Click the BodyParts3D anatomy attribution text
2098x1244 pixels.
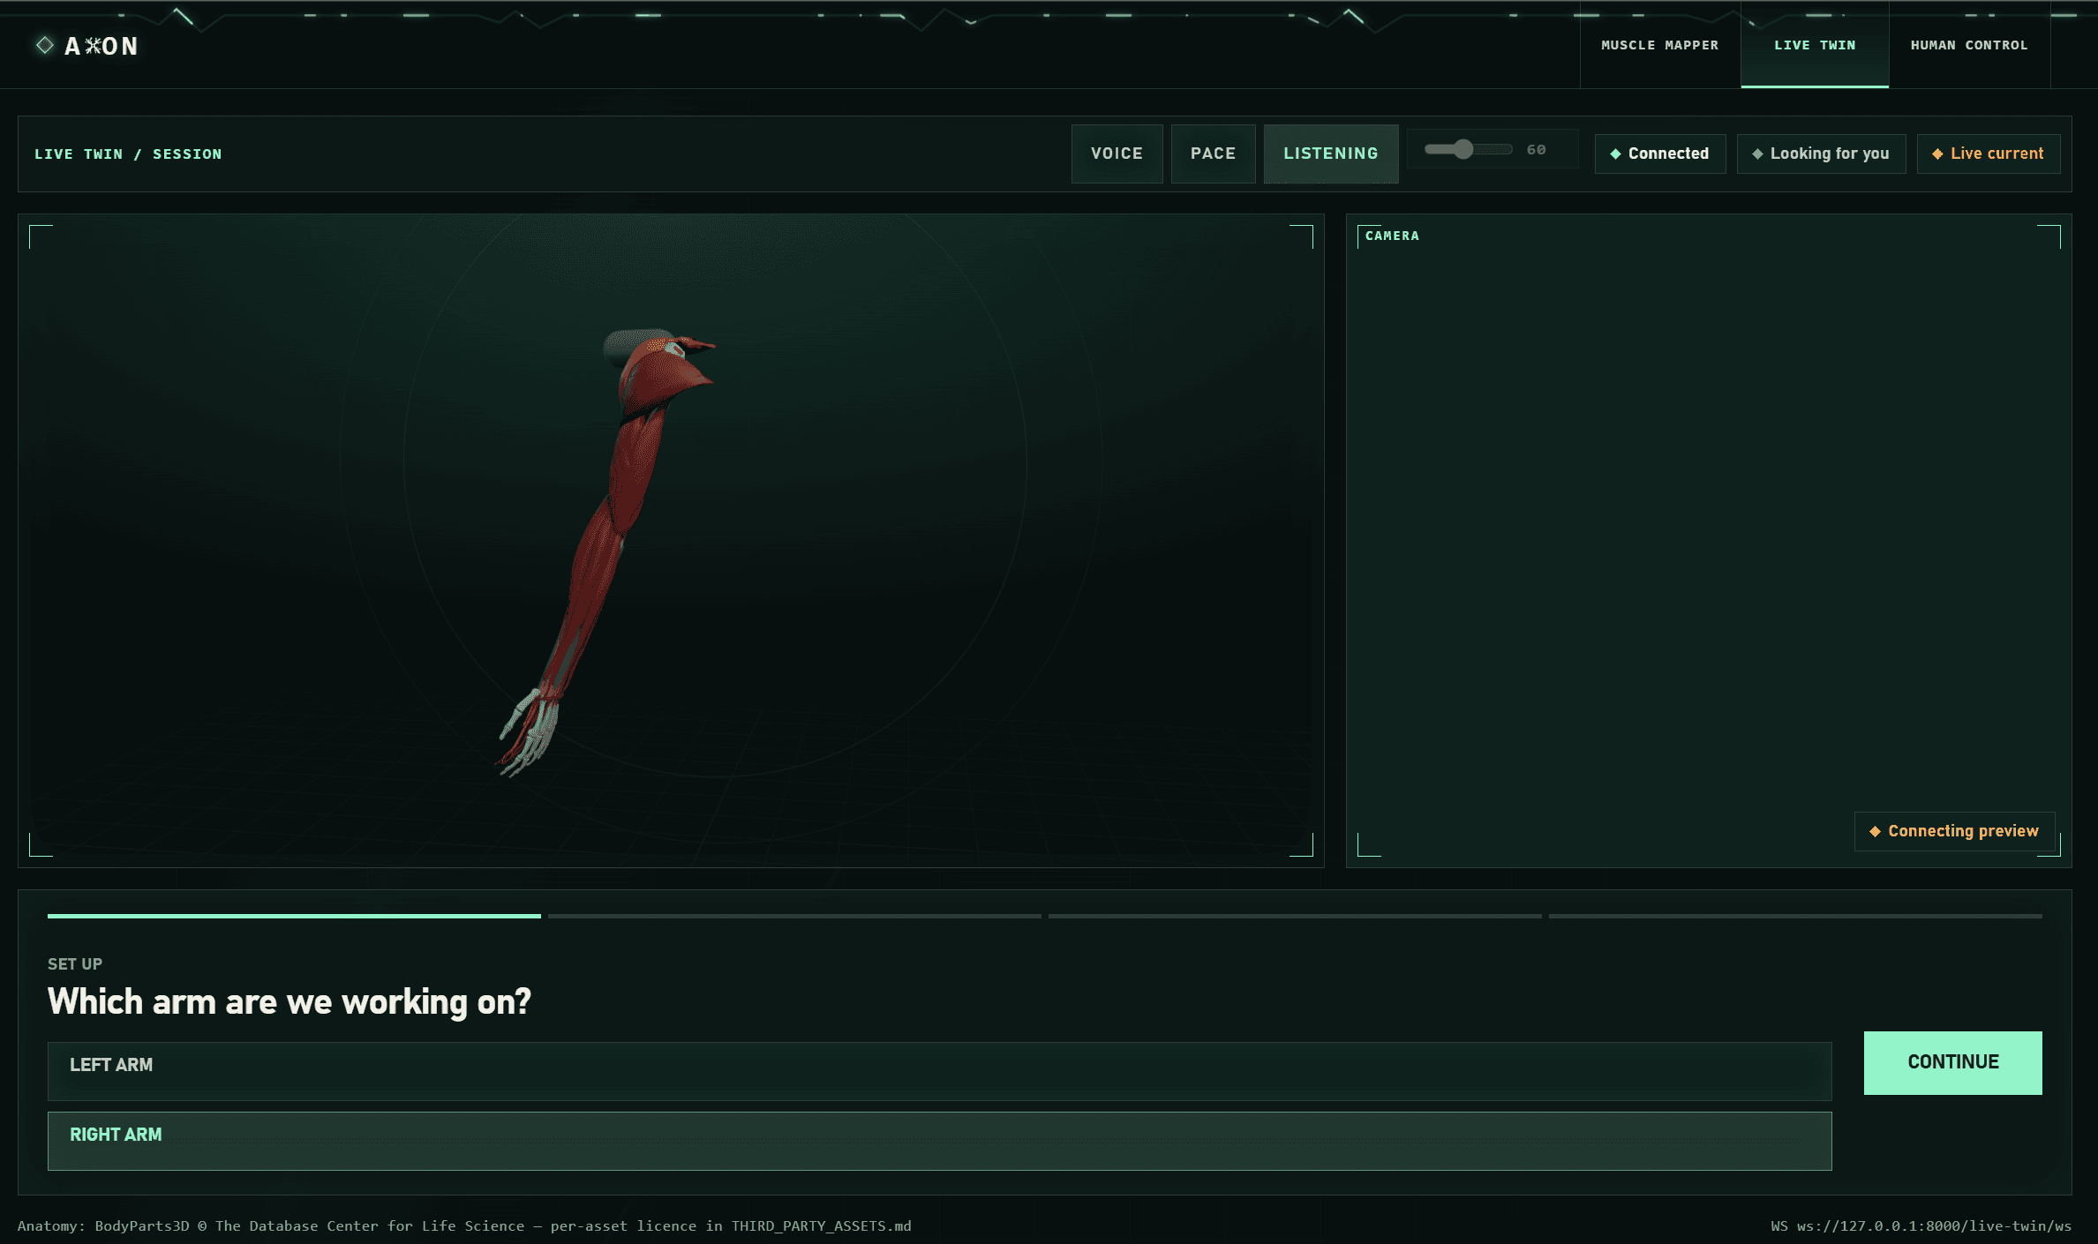[464, 1225]
